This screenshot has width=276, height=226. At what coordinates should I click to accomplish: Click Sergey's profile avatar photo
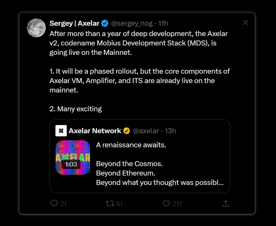pos(37,28)
